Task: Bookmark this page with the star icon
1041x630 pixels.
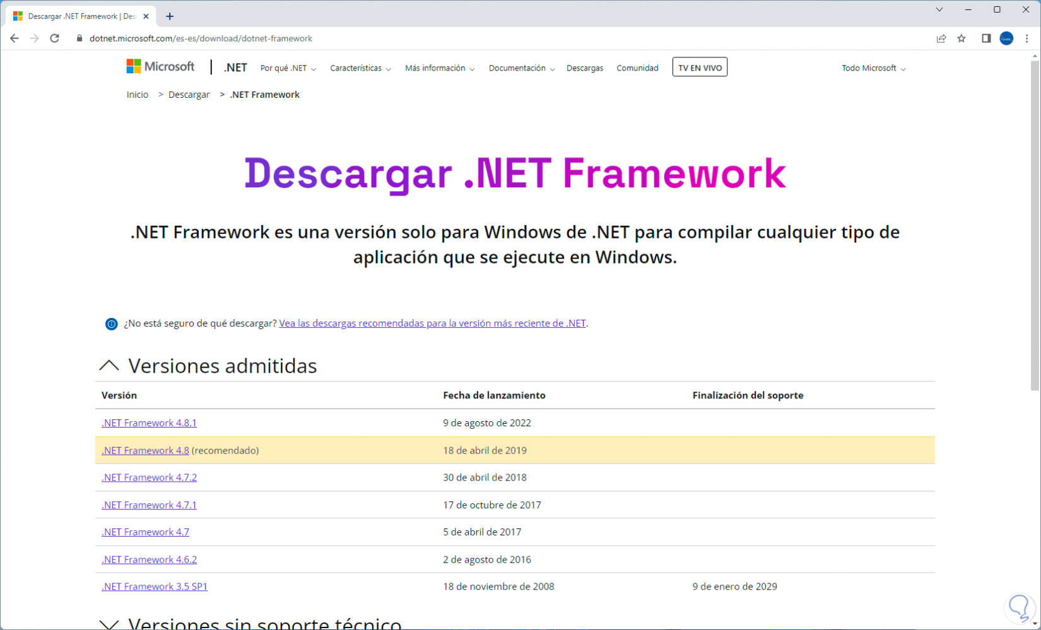Action: coord(962,38)
